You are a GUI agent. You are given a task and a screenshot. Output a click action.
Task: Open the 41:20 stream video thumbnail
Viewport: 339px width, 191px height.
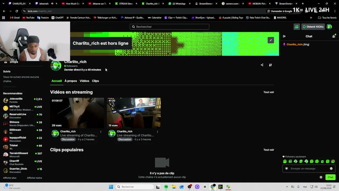[134, 113]
